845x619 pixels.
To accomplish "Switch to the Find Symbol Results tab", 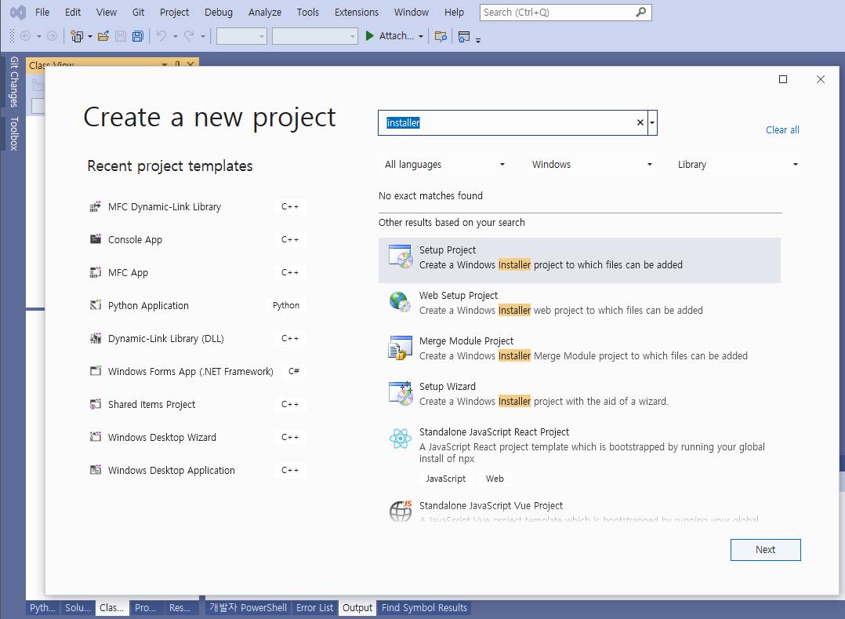I will point(424,608).
